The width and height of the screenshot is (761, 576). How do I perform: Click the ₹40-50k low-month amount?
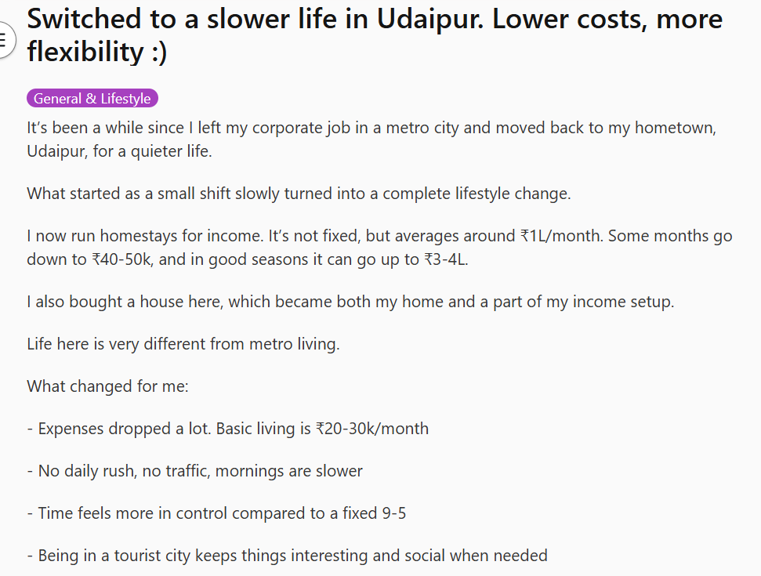[x=123, y=259]
